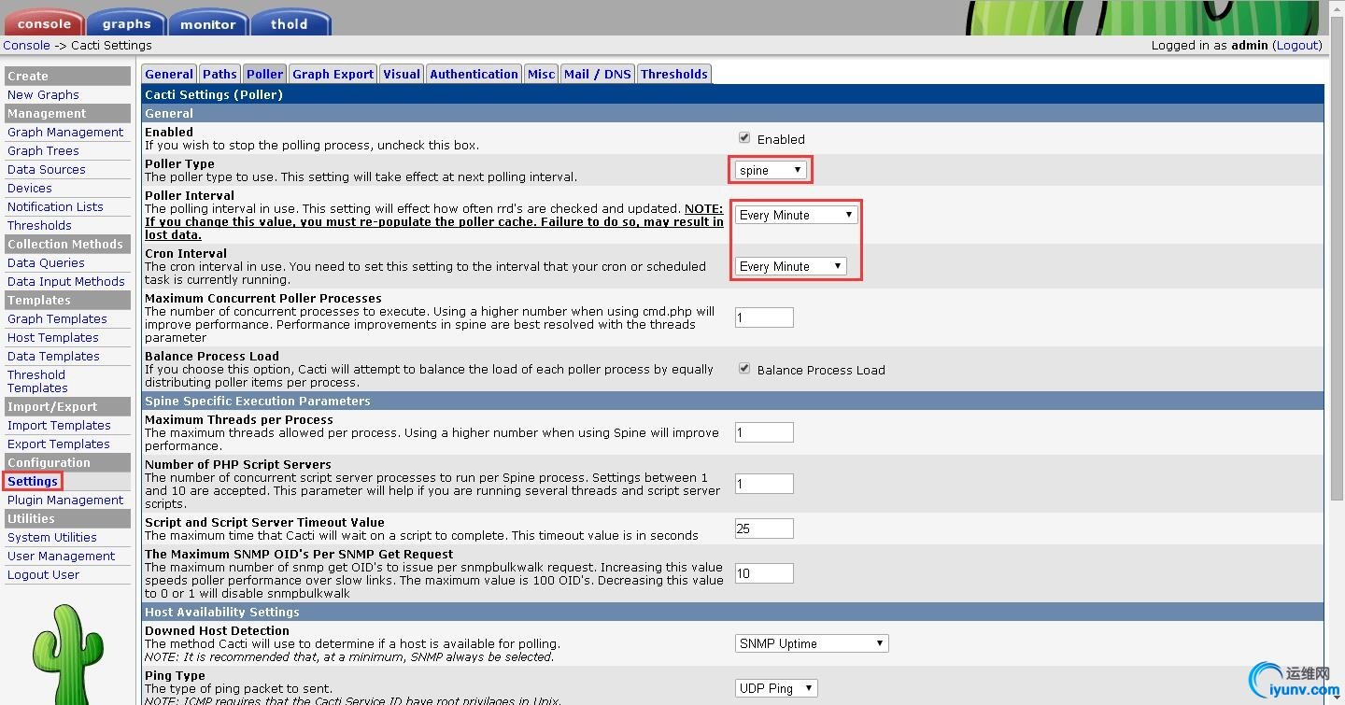Open the Downed Host Detection dropdown
Viewport: 1345px width, 705px height.
pos(812,643)
